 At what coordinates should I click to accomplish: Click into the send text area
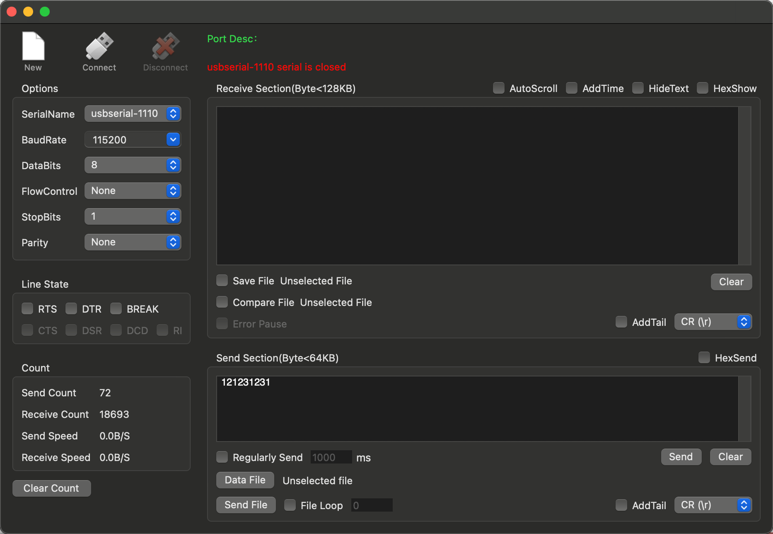point(477,409)
